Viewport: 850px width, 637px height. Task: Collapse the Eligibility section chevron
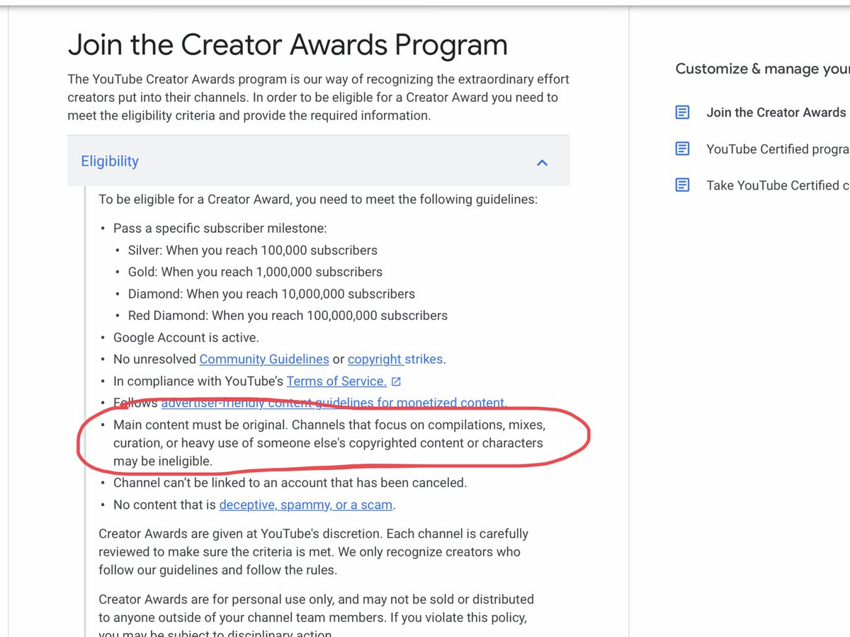coord(542,162)
